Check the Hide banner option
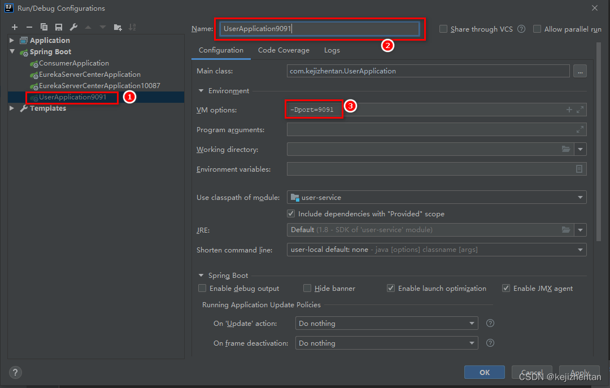The image size is (610, 388). coord(307,288)
